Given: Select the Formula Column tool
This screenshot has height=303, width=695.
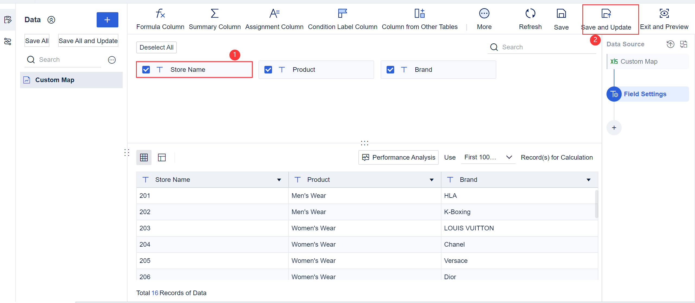Looking at the screenshot, I should (160, 19).
